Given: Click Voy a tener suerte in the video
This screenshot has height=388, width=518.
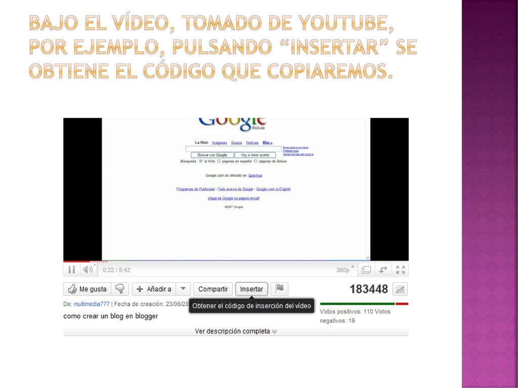Looking at the screenshot, I should tap(255, 155).
